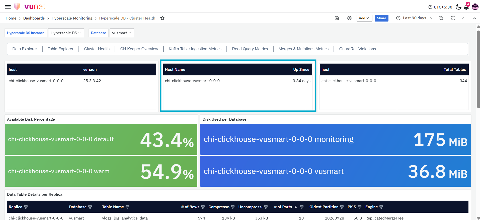
Task: Filter the PK S column
Action: pyautogui.click(x=360, y=207)
